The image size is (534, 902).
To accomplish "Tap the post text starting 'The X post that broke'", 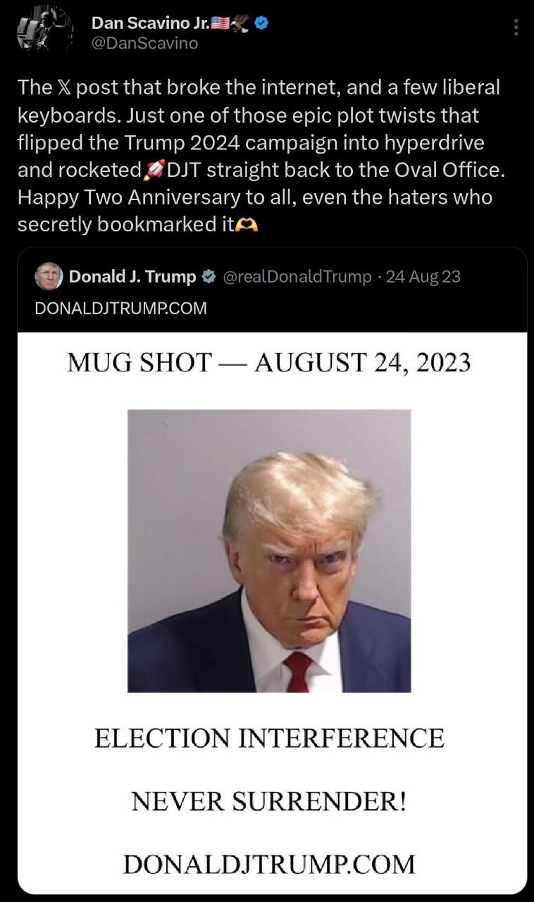I will [259, 156].
